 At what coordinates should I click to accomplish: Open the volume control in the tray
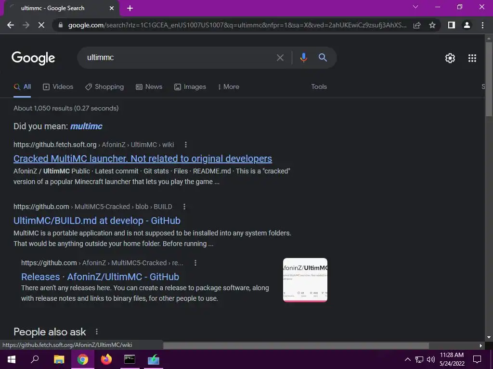click(x=431, y=359)
